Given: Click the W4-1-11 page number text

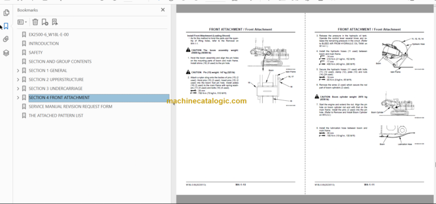Looking at the screenshot, I should tap(369, 185).
